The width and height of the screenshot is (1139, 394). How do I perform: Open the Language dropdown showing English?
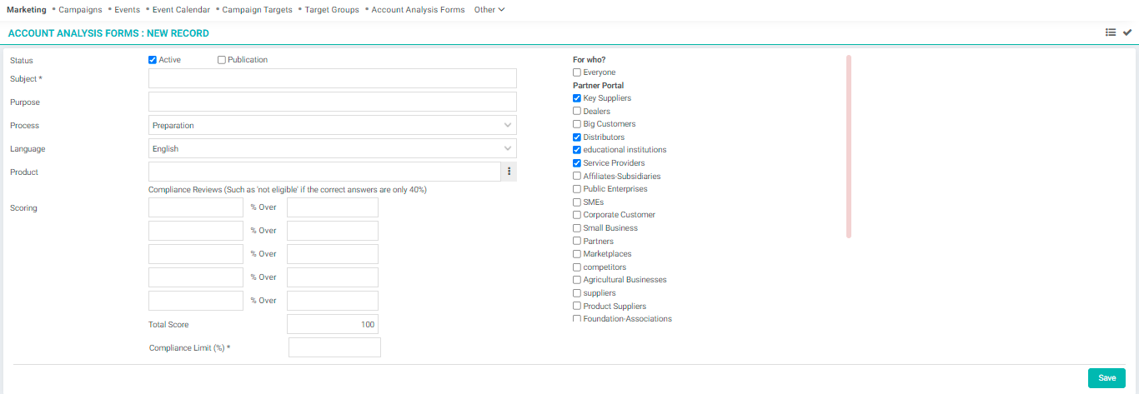coord(333,148)
